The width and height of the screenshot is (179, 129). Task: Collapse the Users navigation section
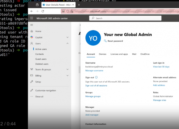(67, 43)
